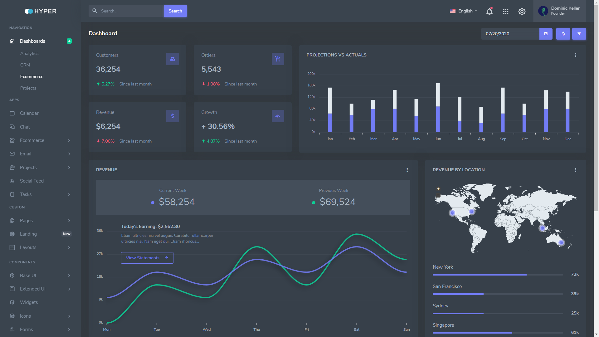Click the Search button
This screenshot has height=337, width=599.
pyautogui.click(x=175, y=11)
